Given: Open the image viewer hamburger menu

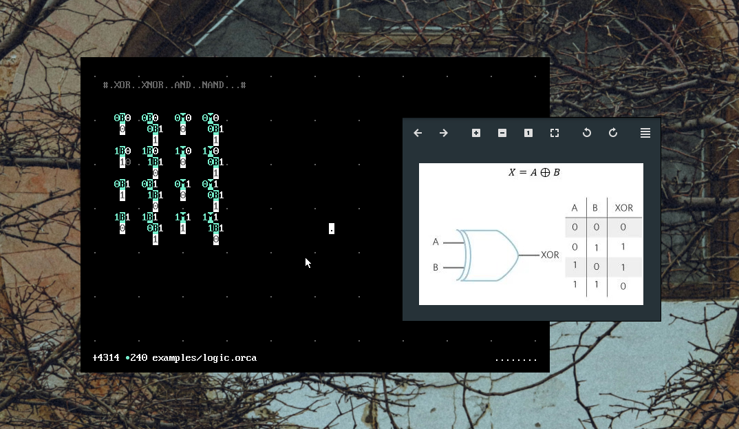Looking at the screenshot, I should 645,133.
